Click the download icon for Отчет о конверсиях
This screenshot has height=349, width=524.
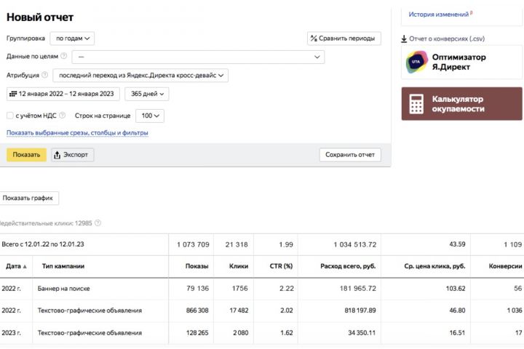404,39
